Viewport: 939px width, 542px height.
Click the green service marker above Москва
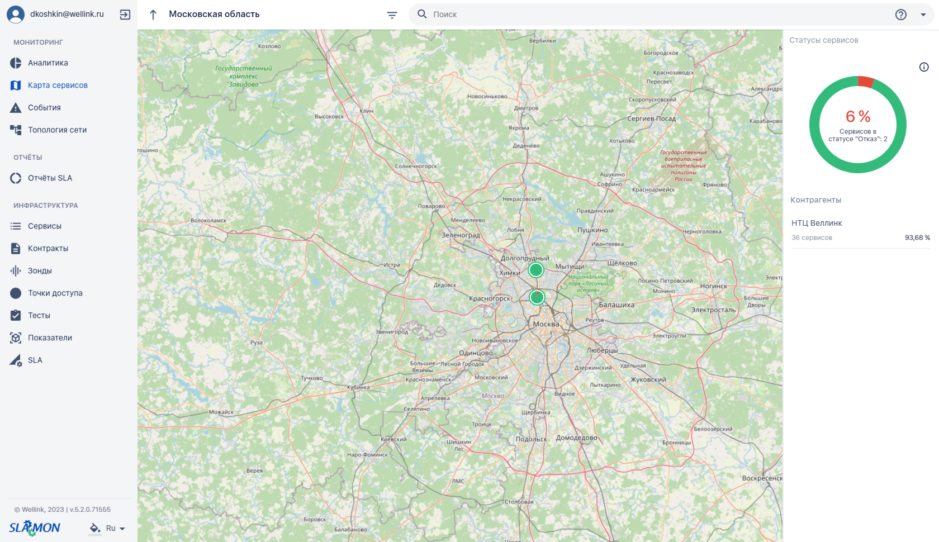537,297
